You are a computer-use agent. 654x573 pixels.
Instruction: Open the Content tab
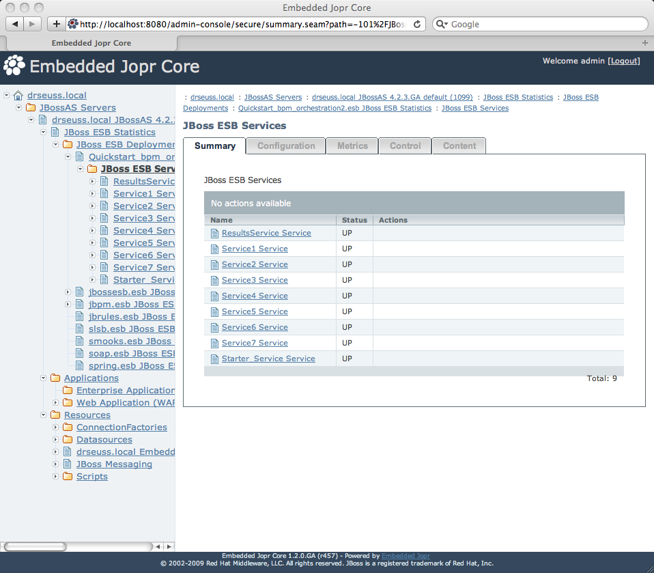click(459, 145)
